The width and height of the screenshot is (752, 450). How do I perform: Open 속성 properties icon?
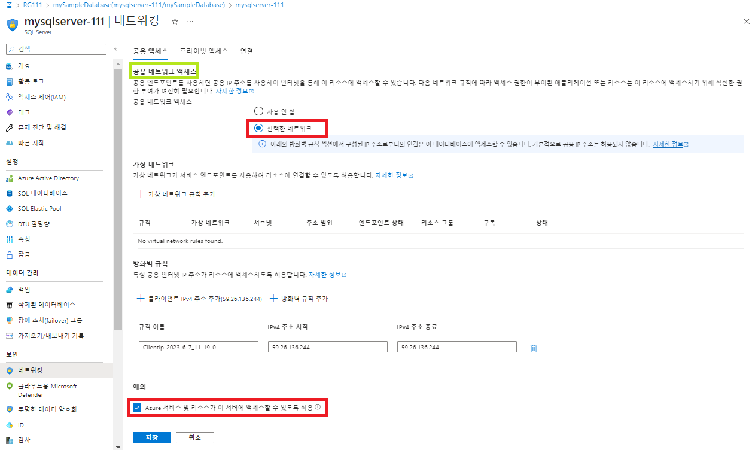pos(9,239)
